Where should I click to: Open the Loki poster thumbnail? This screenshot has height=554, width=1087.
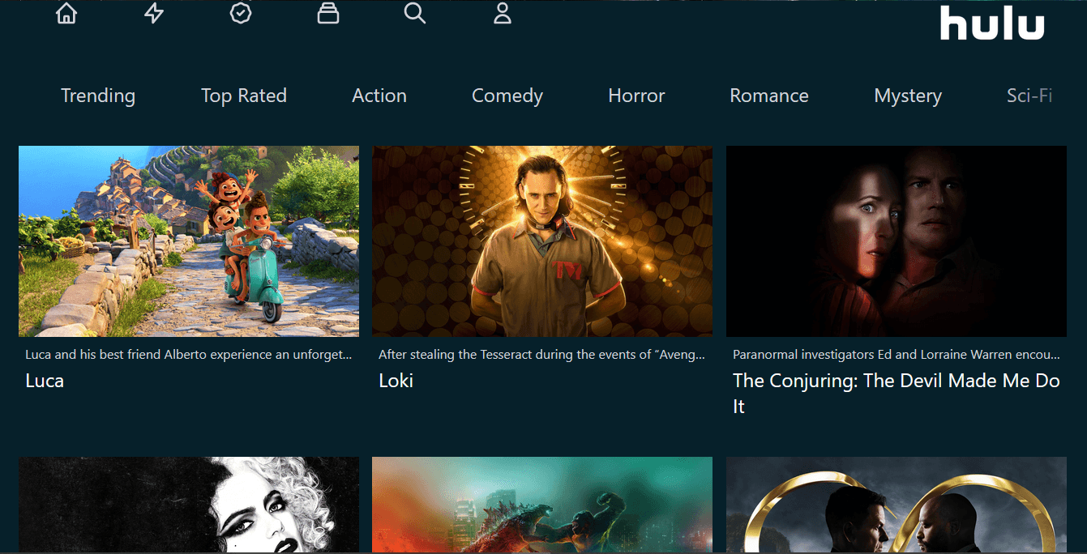click(x=542, y=241)
